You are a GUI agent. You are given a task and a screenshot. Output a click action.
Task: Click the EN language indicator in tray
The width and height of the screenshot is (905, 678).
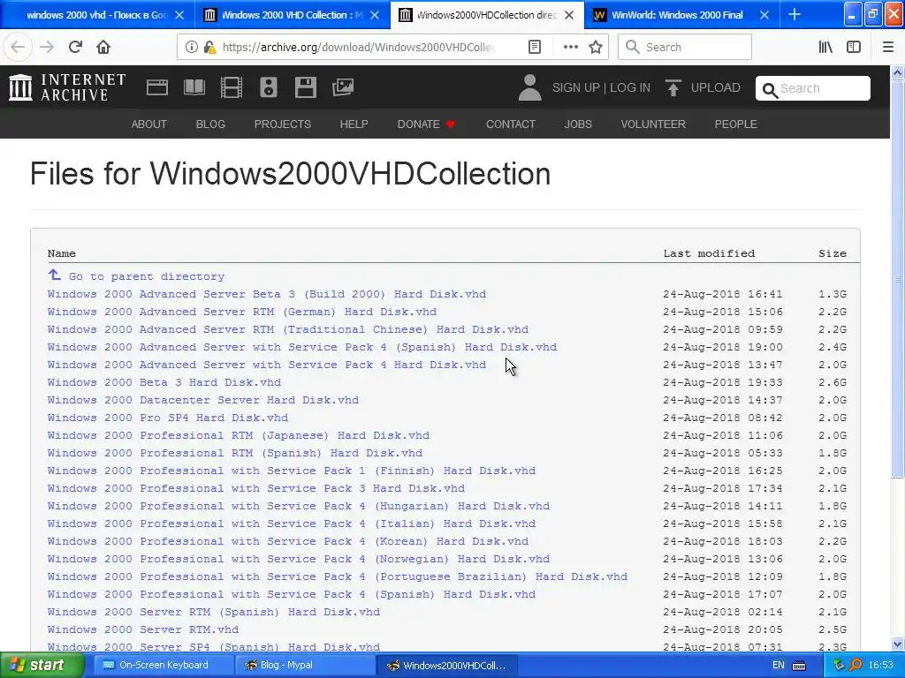[778, 665]
